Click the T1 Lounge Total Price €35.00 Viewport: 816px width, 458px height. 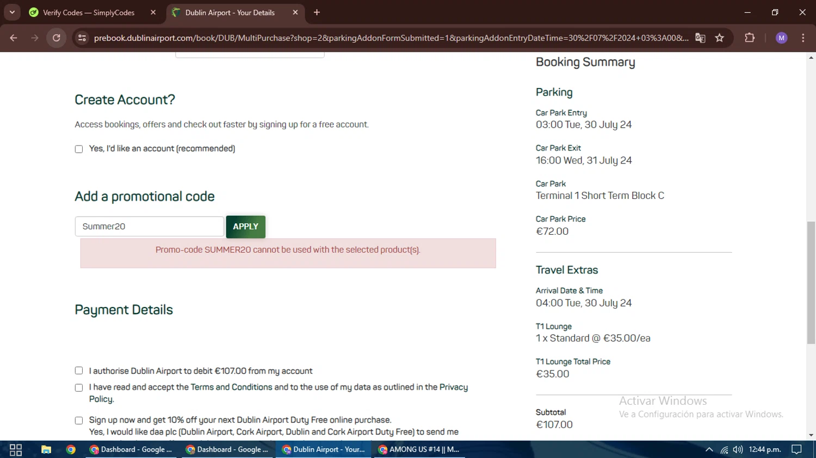point(553,374)
